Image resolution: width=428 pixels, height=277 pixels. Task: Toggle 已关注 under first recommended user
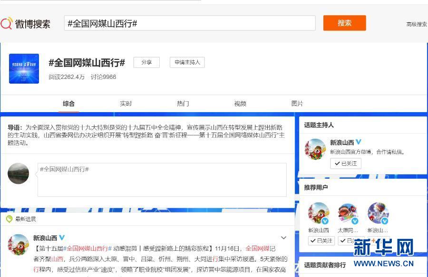[321, 241]
